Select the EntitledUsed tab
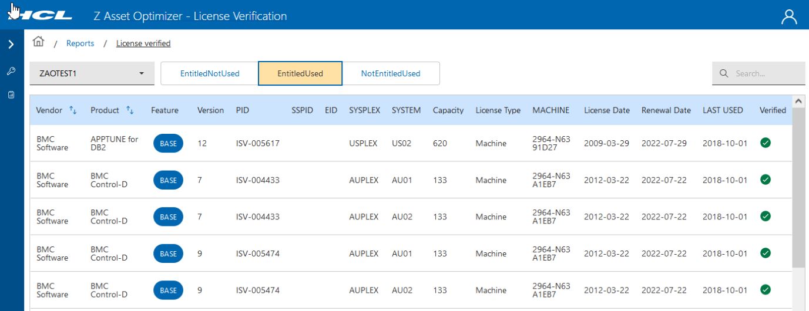Screen dimensions: 809x311 coord(300,74)
